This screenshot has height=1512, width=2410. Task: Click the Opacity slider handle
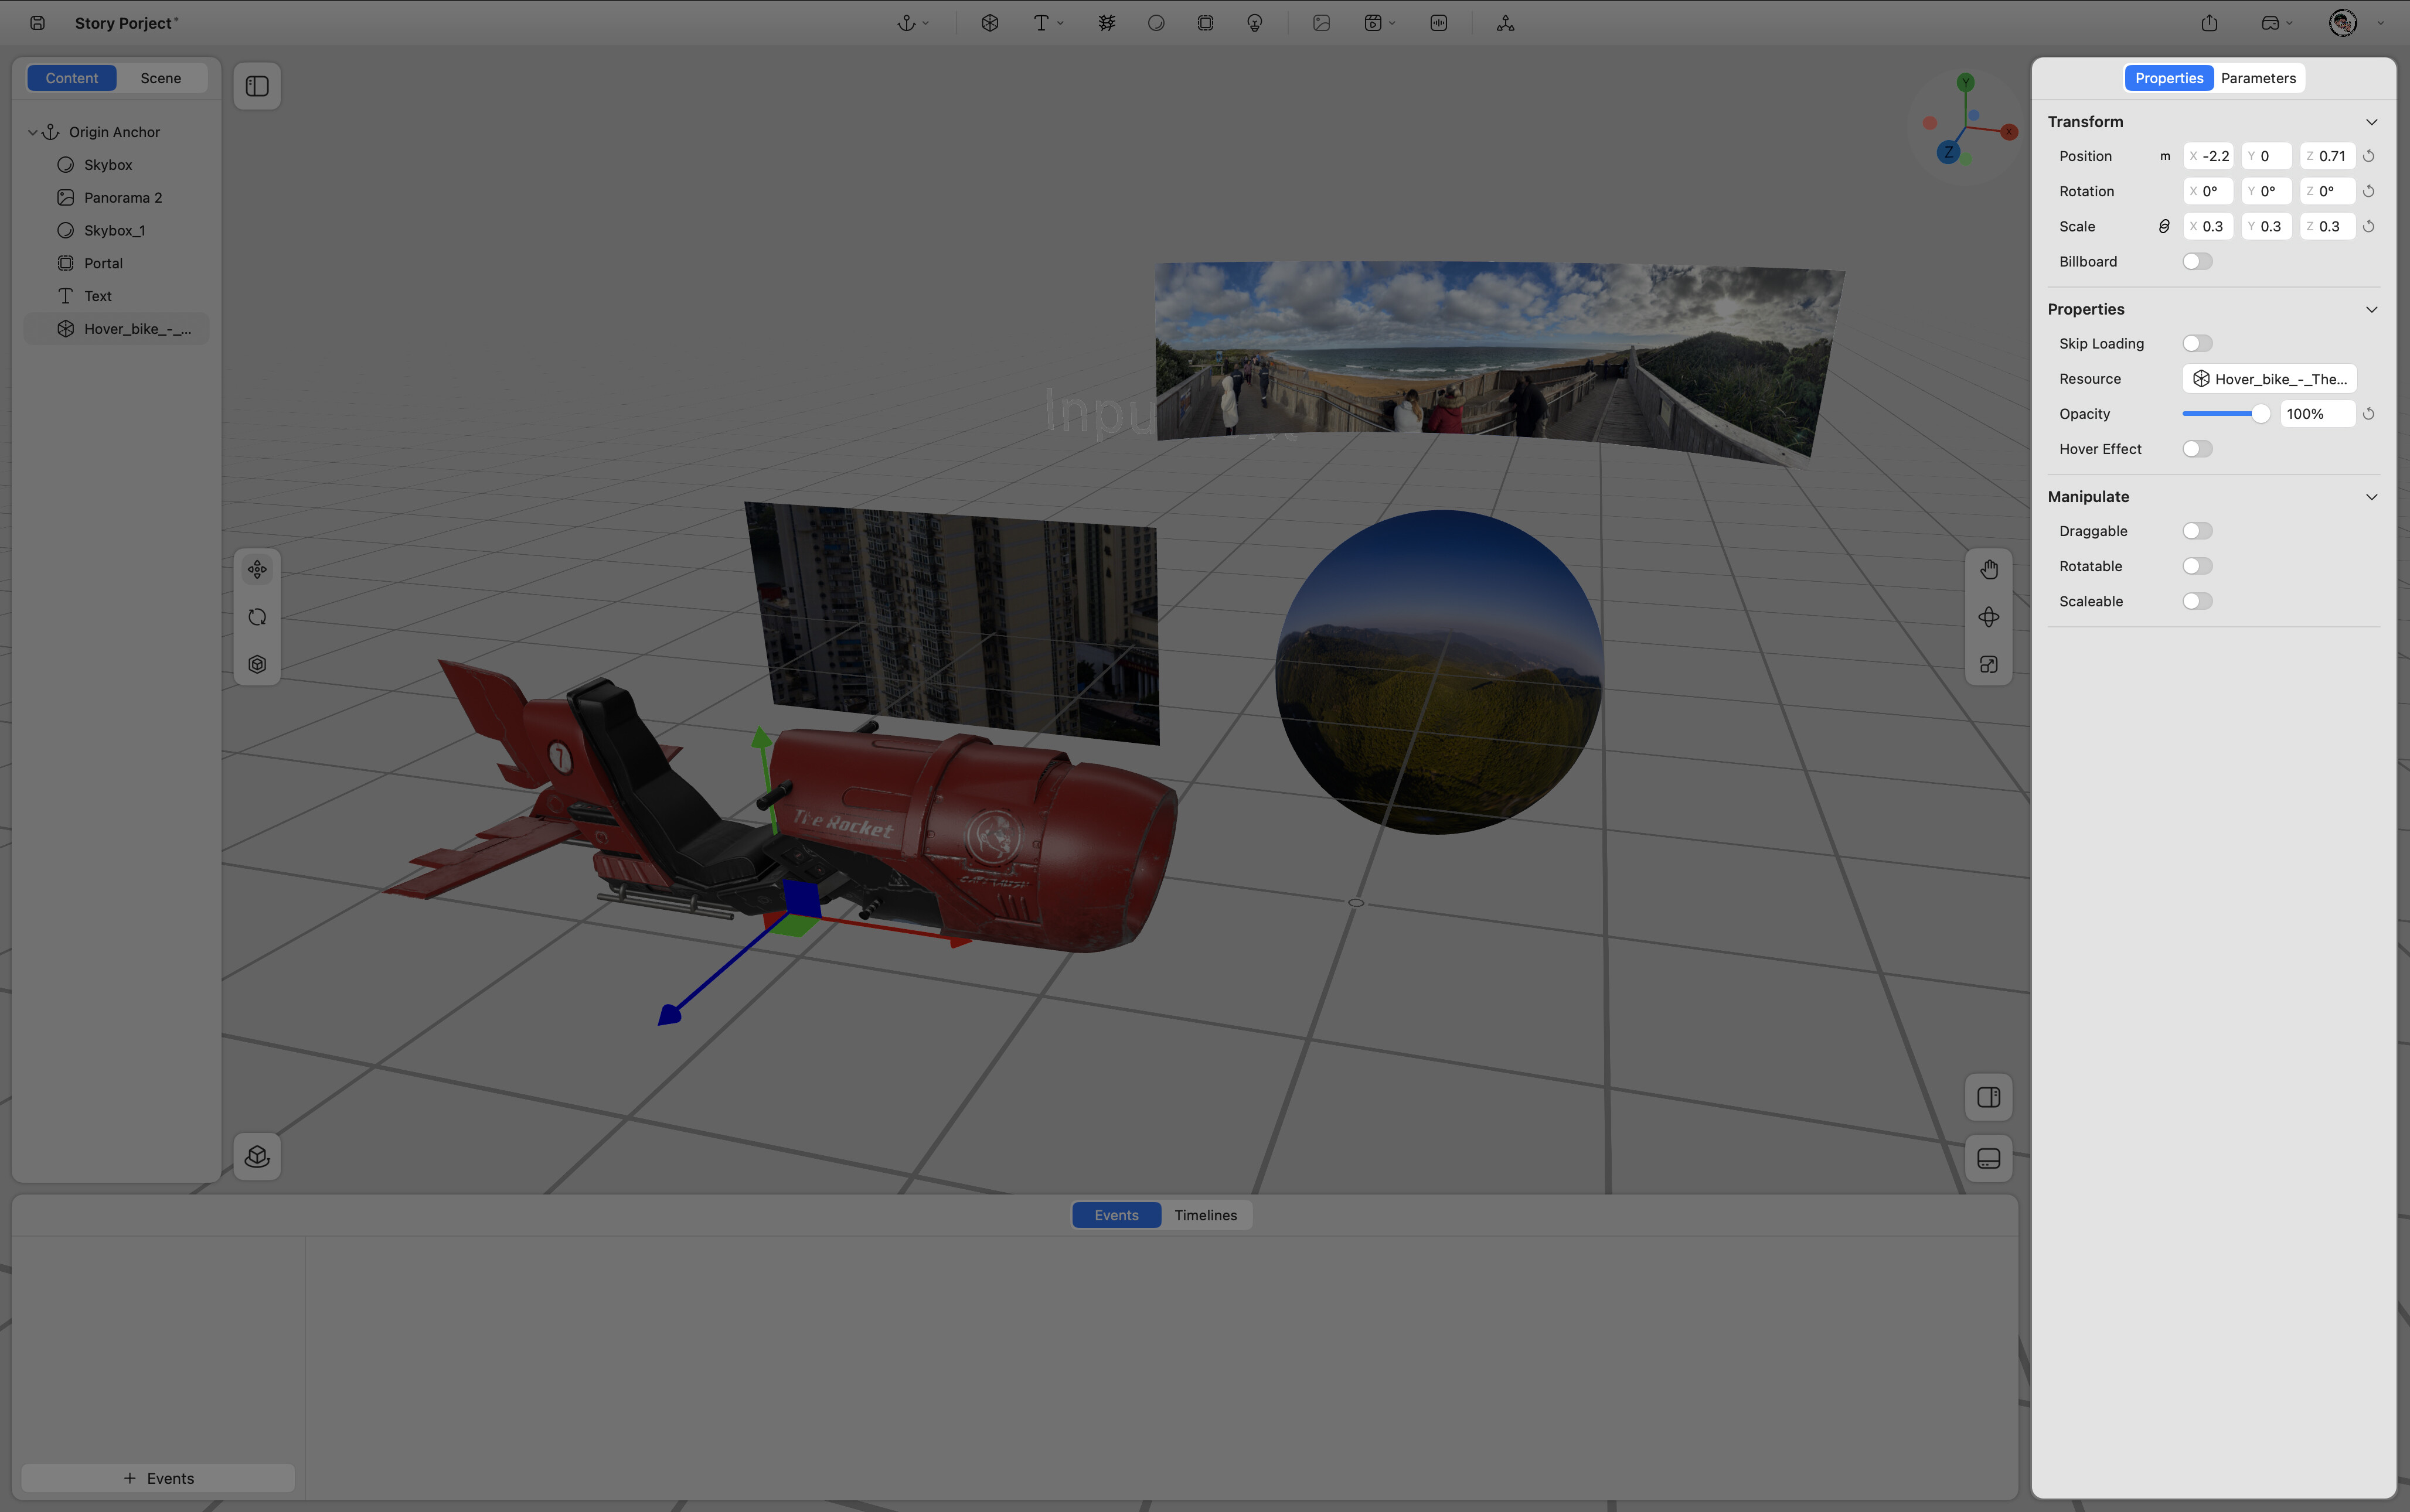tap(2260, 414)
